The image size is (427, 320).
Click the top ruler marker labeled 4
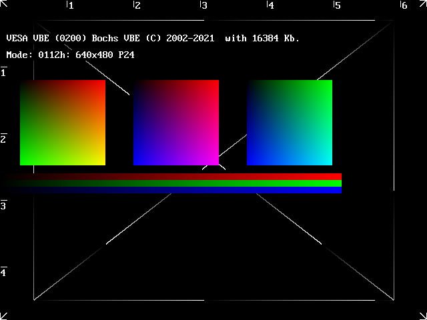click(270, 5)
